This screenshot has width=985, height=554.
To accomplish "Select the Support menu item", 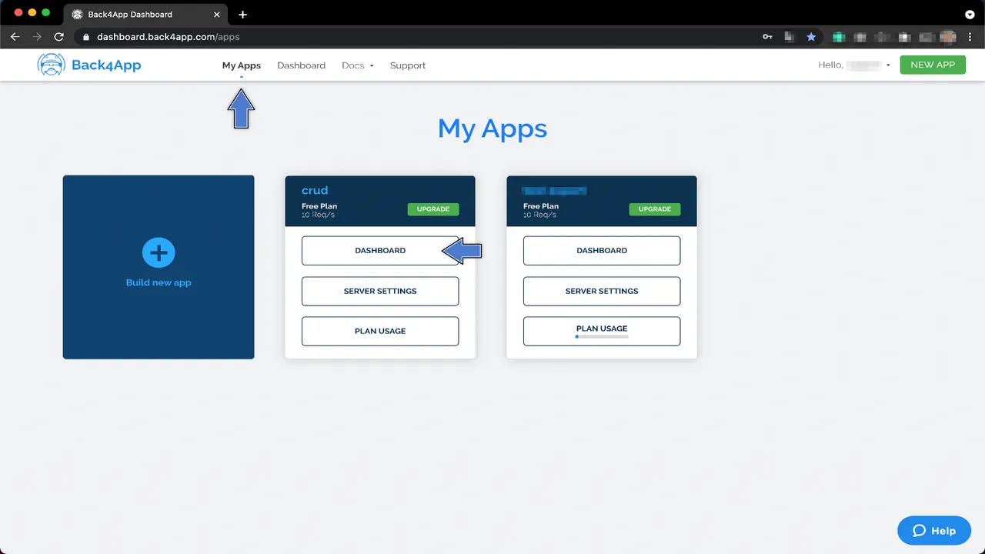I will click(407, 65).
